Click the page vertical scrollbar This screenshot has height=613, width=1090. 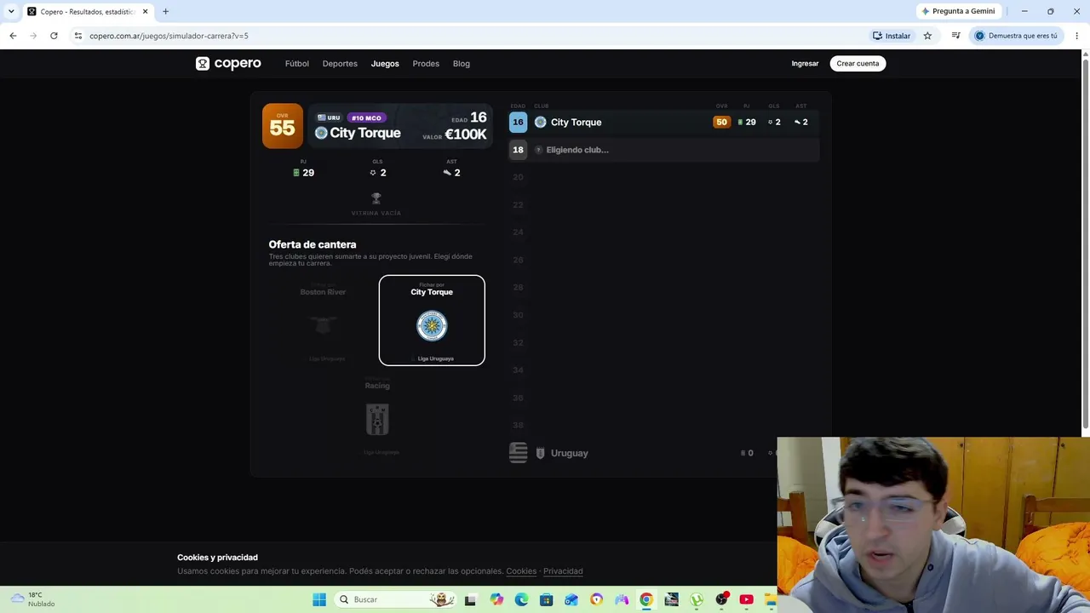[1085, 243]
